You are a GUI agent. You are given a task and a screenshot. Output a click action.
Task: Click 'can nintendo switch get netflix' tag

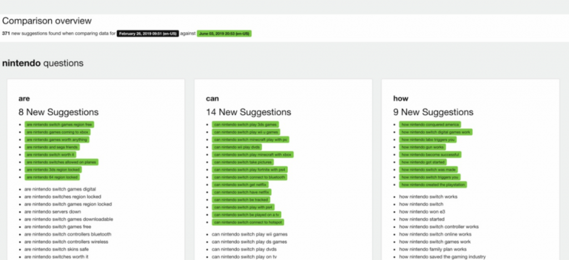click(240, 184)
